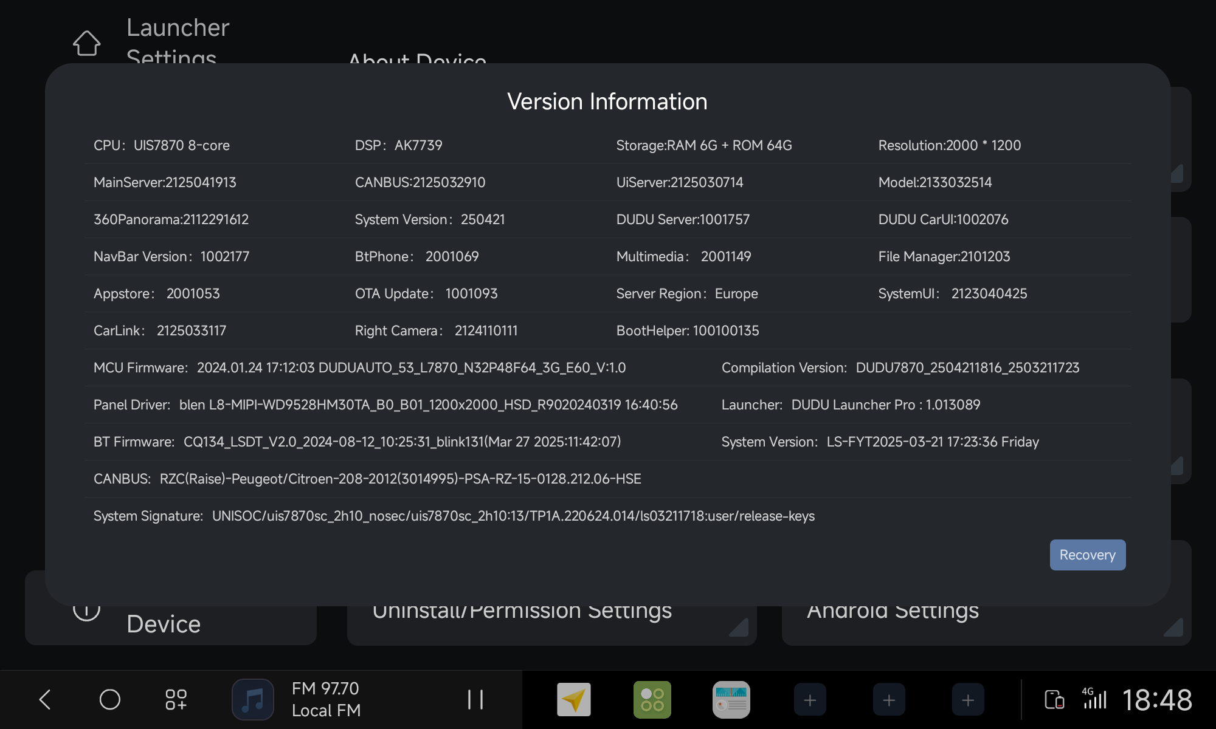Select BtPhone: 2001069 entry

tap(416, 256)
